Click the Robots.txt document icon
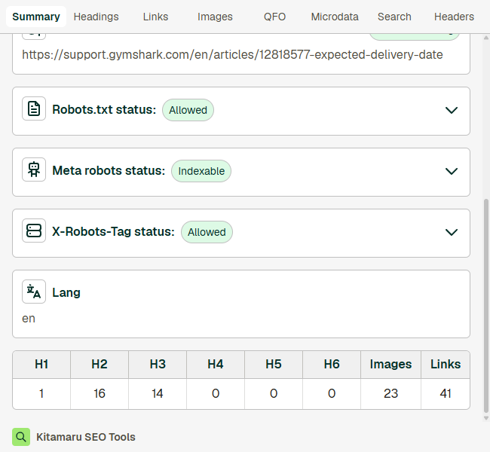Screen dimensions: 490x452 click(34, 108)
